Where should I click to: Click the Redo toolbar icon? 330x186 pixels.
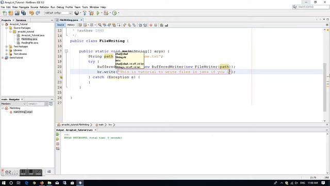click(x=38, y=13)
